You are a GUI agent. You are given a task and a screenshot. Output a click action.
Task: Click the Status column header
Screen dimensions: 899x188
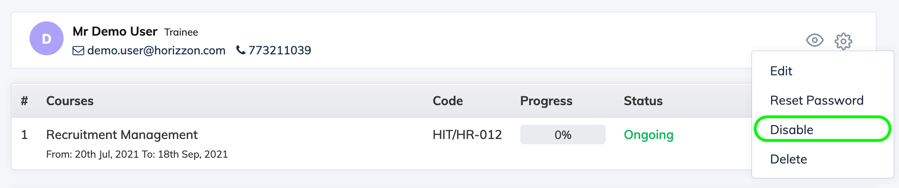(x=643, y=101)
